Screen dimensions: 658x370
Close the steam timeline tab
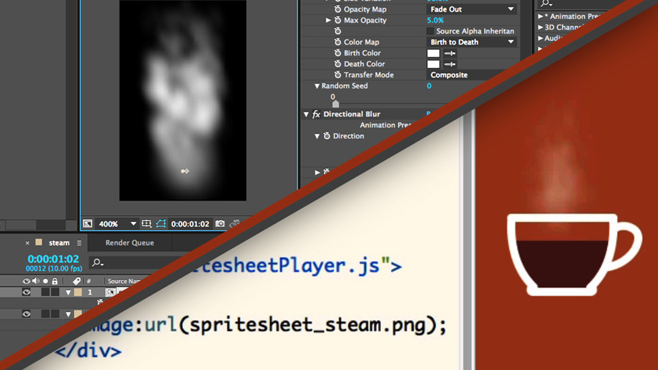(27, 243)
